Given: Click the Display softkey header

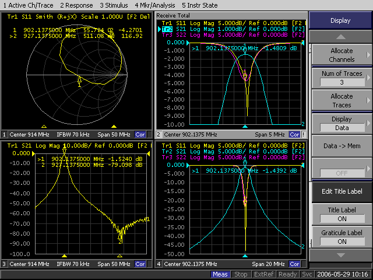Looking at the screenshot, I should 340,20.
